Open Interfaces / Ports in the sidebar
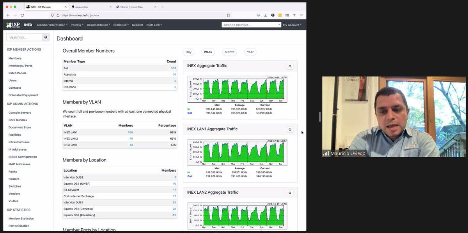 point(20,66)
